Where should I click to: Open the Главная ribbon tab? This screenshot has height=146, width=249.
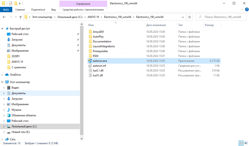[20, 10]
